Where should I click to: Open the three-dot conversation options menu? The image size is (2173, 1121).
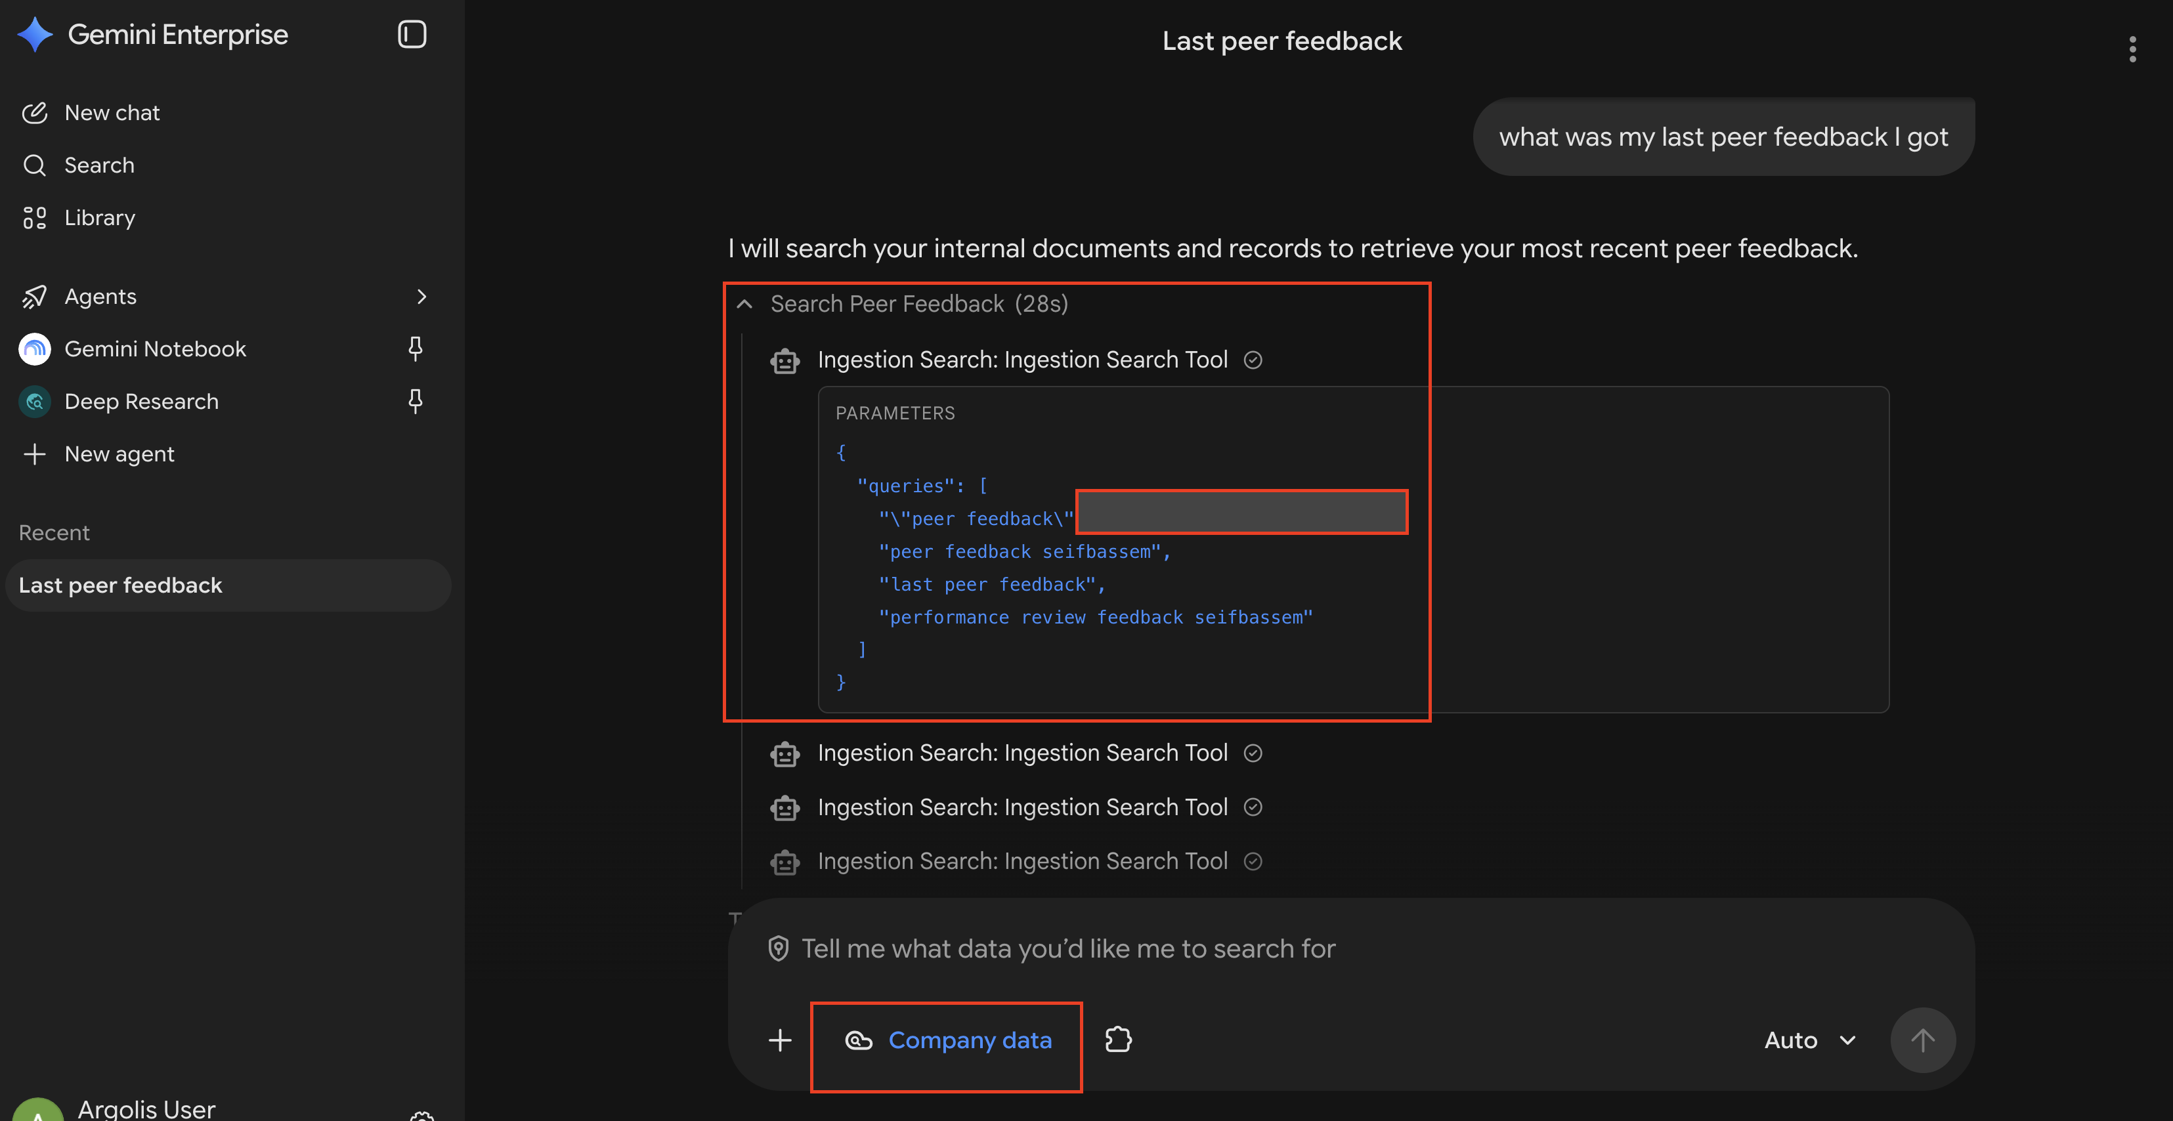point(2132,49)
